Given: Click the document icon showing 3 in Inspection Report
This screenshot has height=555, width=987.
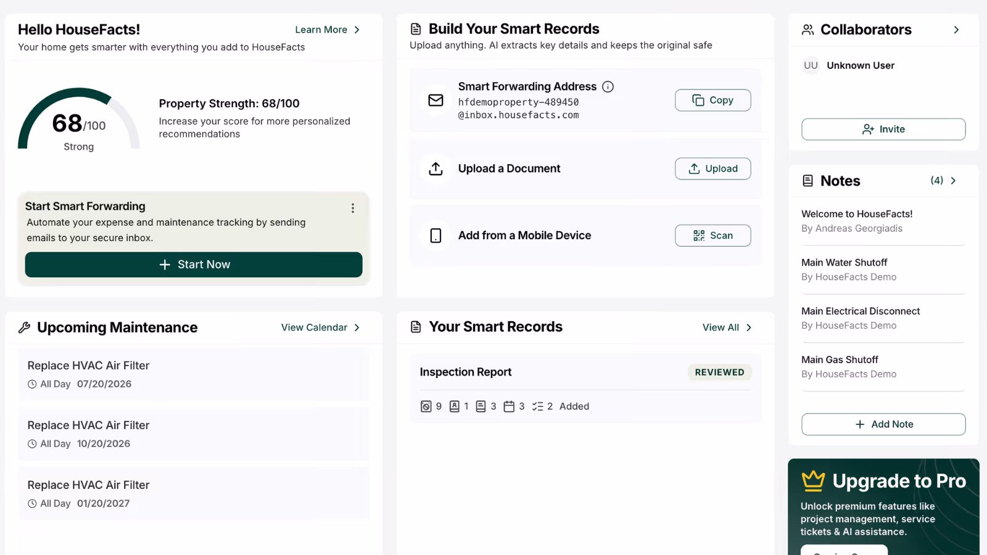Looking at the screenshot, I should pyautogui.click(x=481, y=406).
